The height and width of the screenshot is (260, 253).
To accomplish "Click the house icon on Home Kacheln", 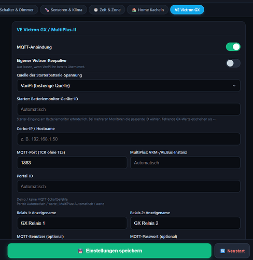I will pyautogui.click(x=134, y=10).
